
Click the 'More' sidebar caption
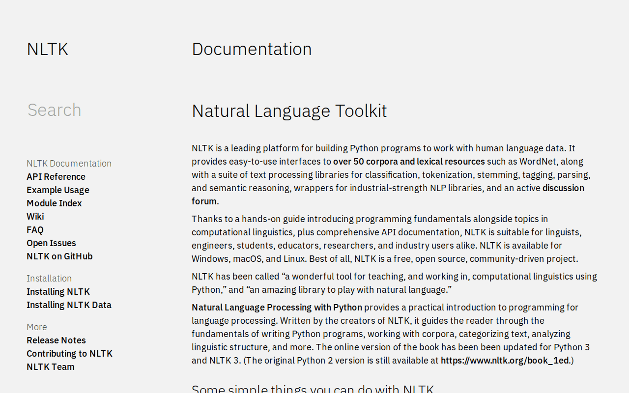tap(37, 327)
